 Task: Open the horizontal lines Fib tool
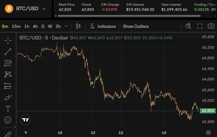[8, 63]
